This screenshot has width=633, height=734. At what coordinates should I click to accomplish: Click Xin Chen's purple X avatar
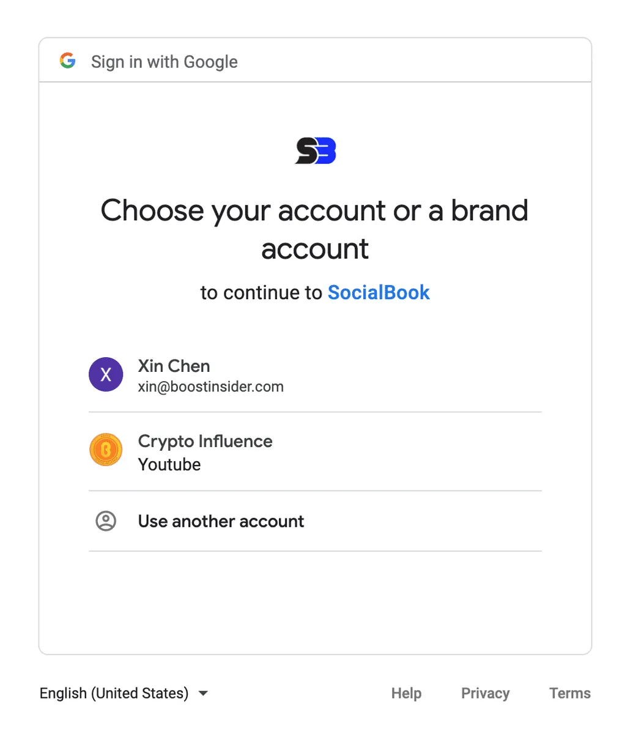[106, 374]
